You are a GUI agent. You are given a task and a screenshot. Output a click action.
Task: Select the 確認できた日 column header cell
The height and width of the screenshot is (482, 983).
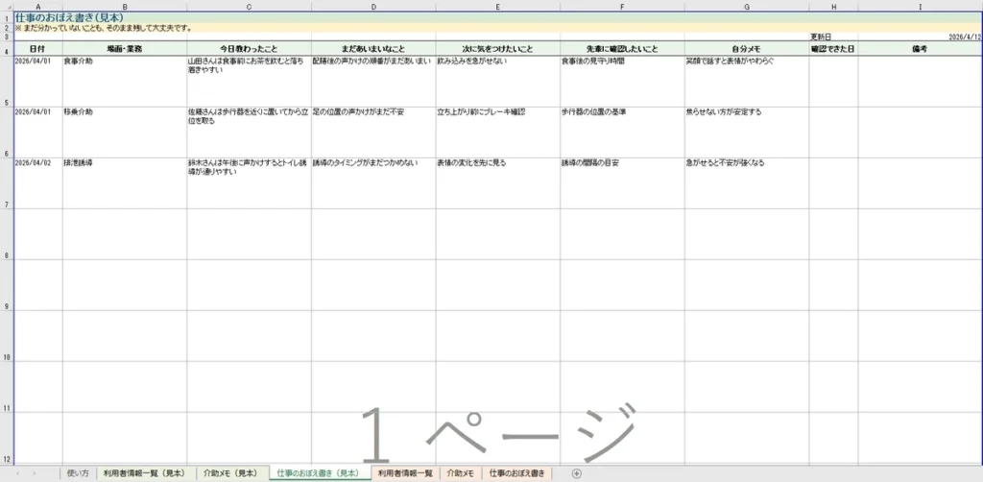[833, 48]
